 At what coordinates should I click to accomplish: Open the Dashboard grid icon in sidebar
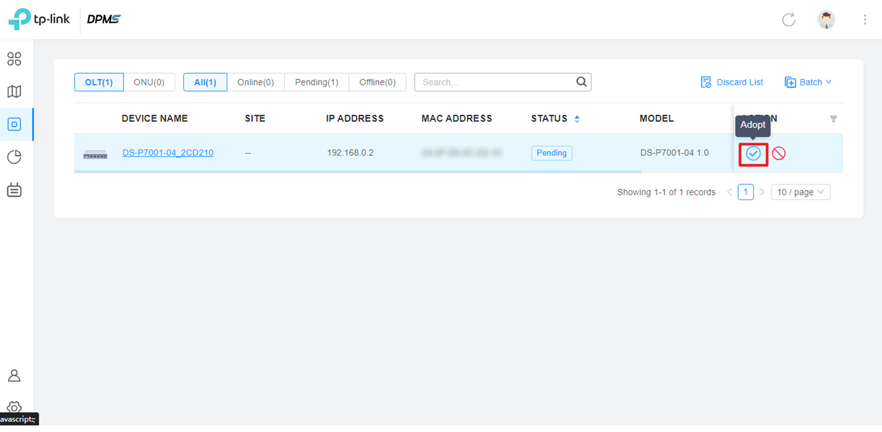pyautogui.click(x=15, y=59)
